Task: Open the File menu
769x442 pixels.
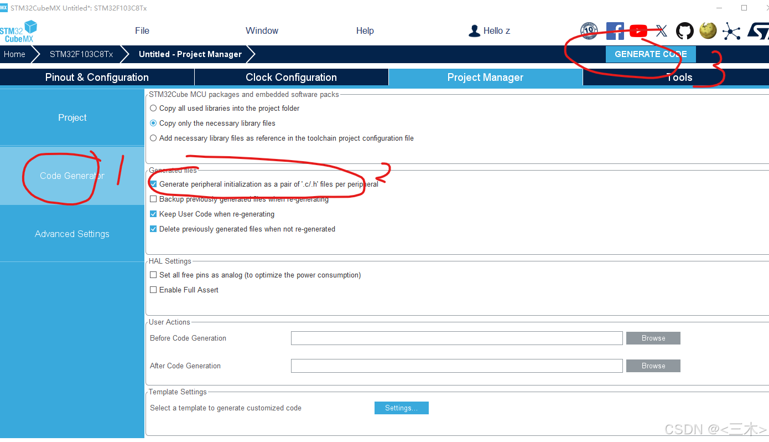Action: [x=142, y=31]
